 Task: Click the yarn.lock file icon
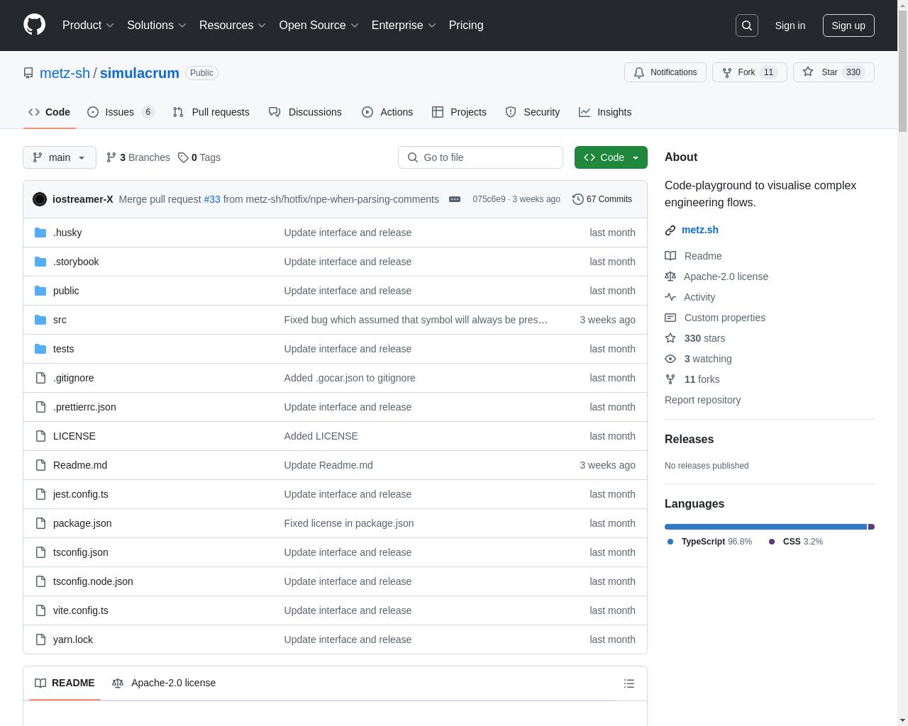pyautogui.click(x=40, y=640)
